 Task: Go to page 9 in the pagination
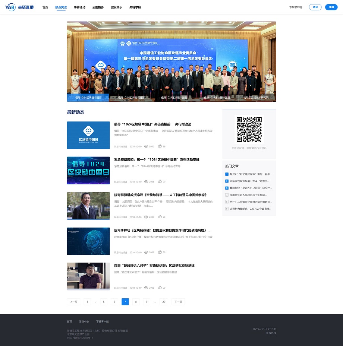click(x=147, y=302)
